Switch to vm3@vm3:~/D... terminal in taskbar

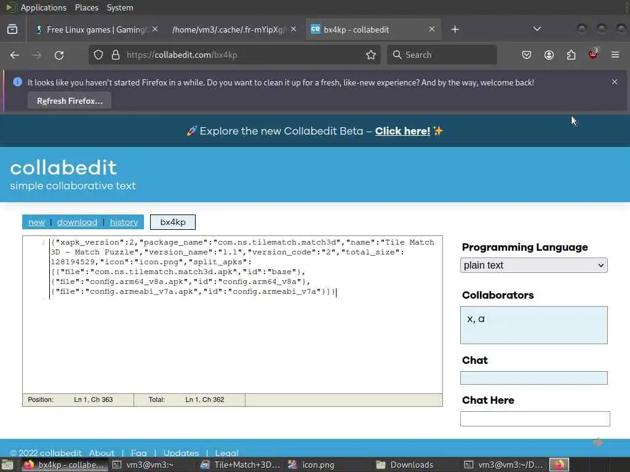503,465
